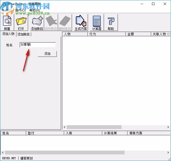Click the account list horizontal scrollbar thumb

94,127
